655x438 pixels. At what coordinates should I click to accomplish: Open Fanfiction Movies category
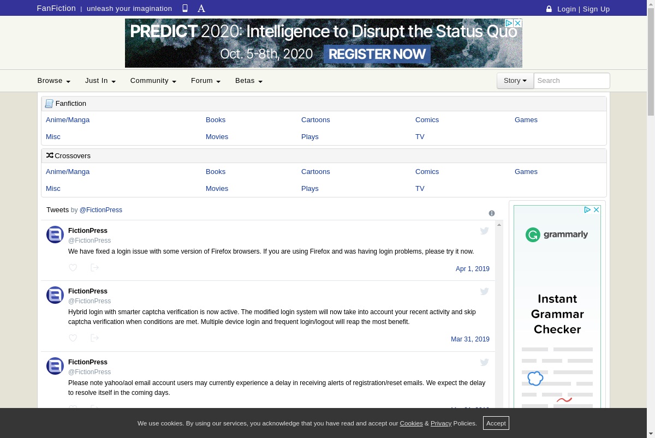tap(217, 137)
